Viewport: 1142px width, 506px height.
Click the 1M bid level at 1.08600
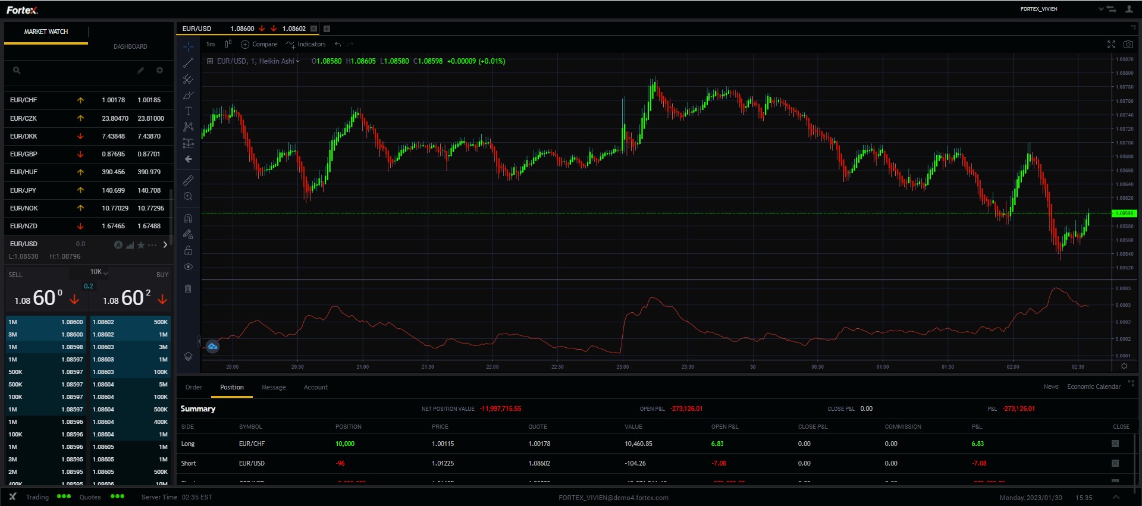click(46, 322)
